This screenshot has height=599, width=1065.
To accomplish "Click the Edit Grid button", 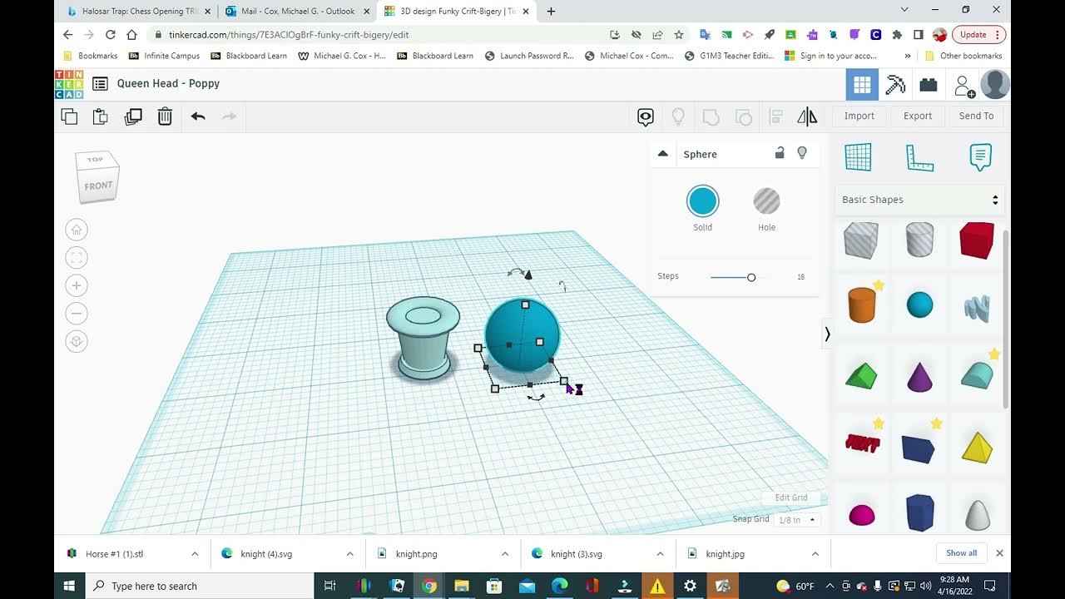I will tap(791, 498).
